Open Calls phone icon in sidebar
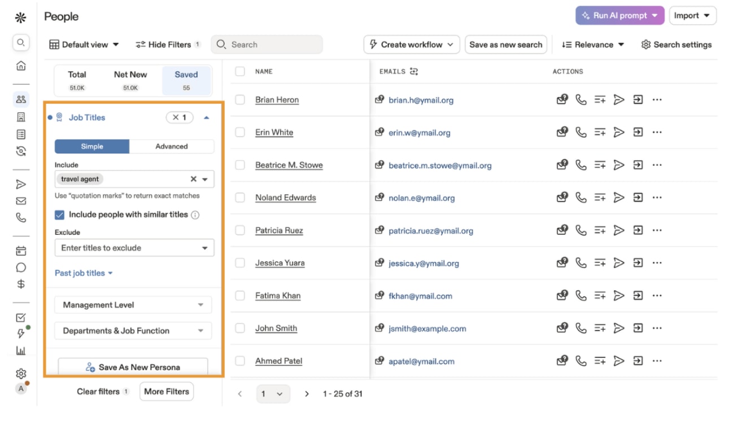Screen dimensions: 733x421 coord(21,217)
